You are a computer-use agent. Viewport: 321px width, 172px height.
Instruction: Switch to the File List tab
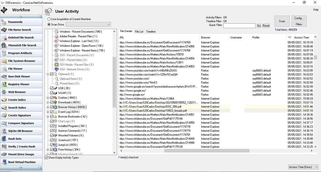point(139,32)
